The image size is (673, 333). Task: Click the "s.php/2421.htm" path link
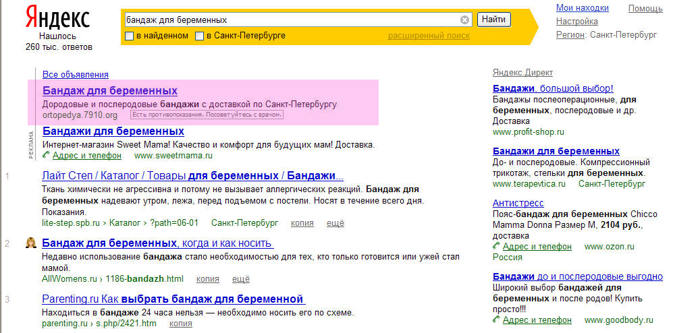click(127, 323)
